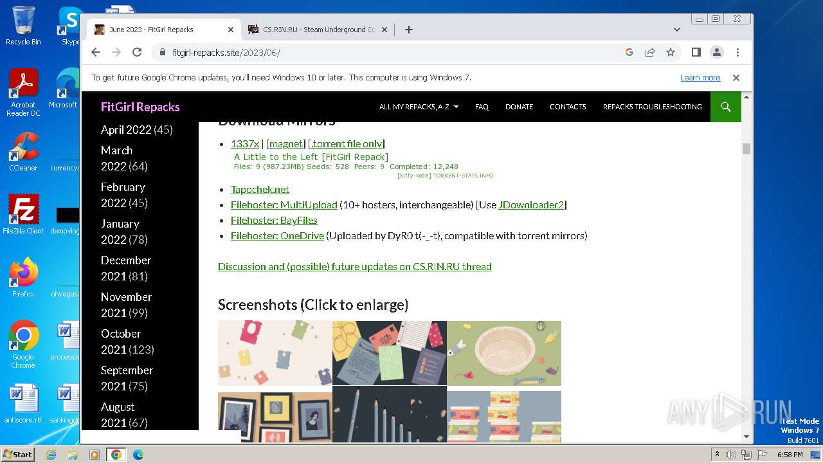823x463 pixels.
Task: Click the Google icon in address bar
Action: click(629, 52)
